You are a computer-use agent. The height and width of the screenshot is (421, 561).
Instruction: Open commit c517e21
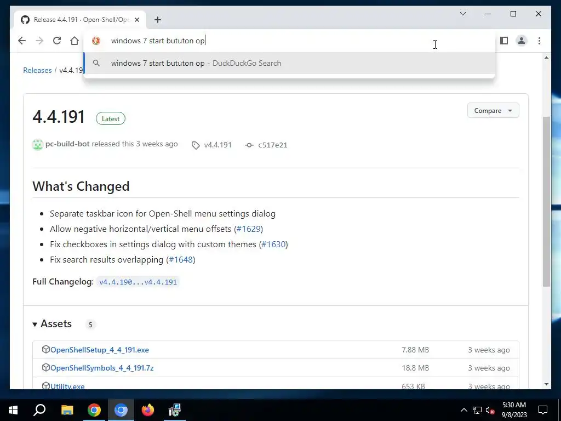coord(273,145)
